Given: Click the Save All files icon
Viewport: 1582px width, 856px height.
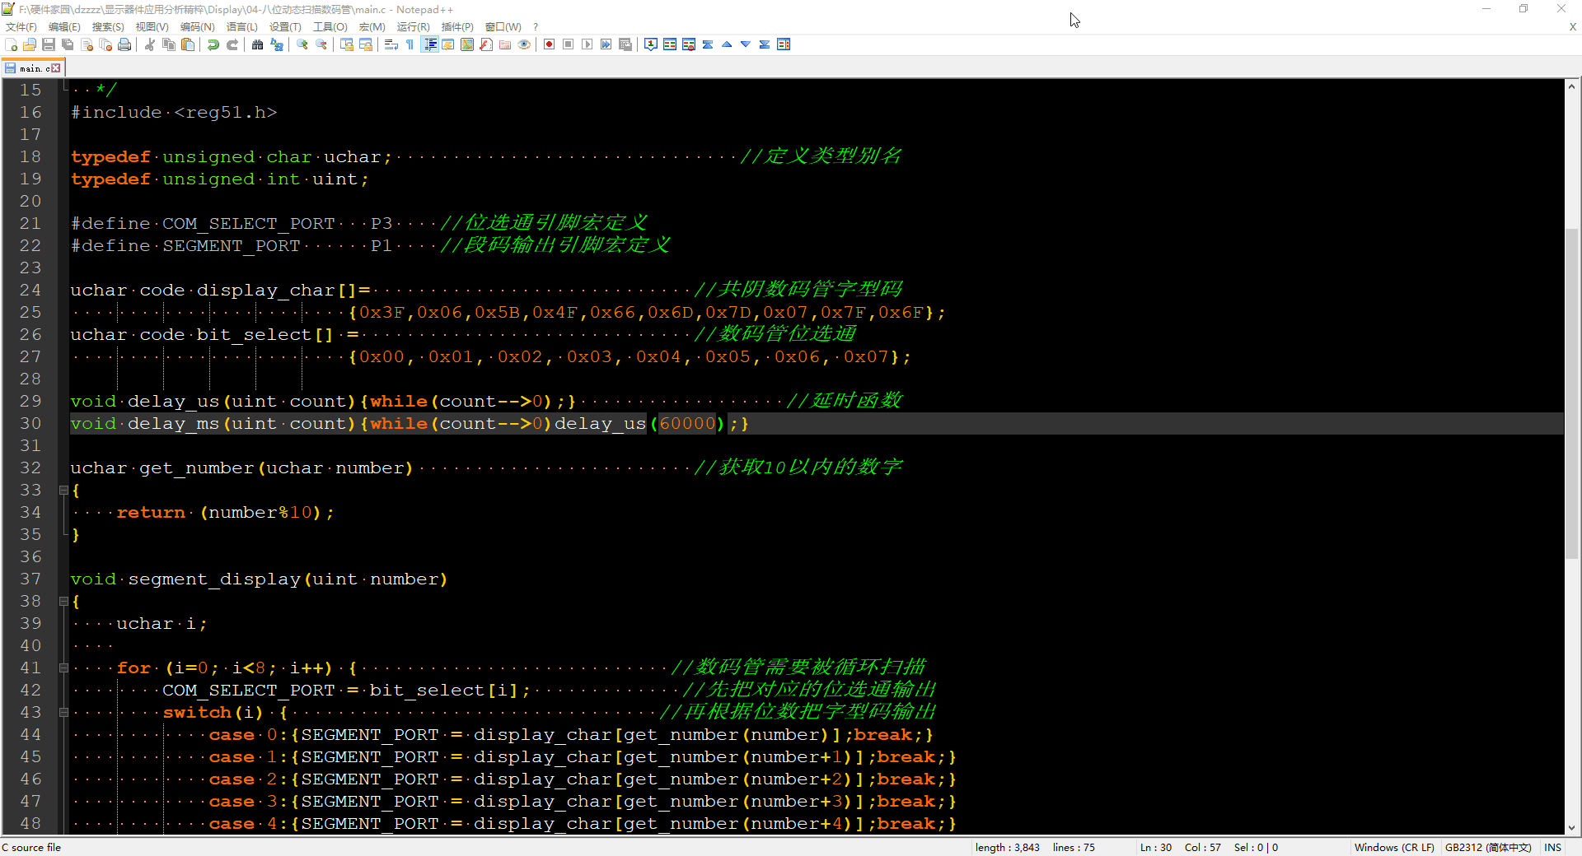Looking at the screenshot, I should [x=66, y=44].
